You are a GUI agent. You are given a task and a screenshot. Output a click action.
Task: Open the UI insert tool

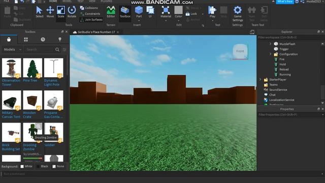150,12
